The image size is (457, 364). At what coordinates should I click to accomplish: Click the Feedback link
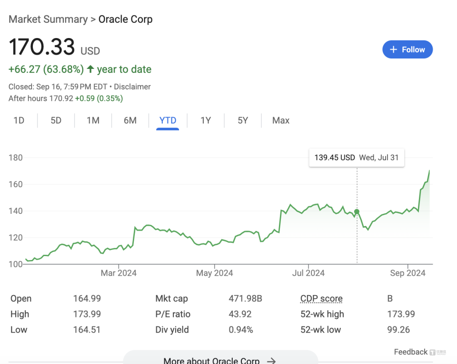tap(410, 352)
